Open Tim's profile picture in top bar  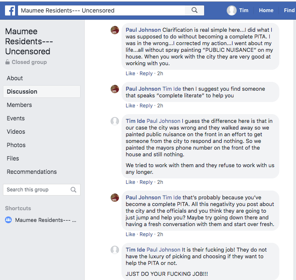coord(232,10)
